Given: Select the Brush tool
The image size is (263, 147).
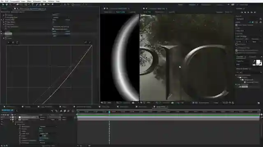Looking at the screenshot, I should 37,4.
